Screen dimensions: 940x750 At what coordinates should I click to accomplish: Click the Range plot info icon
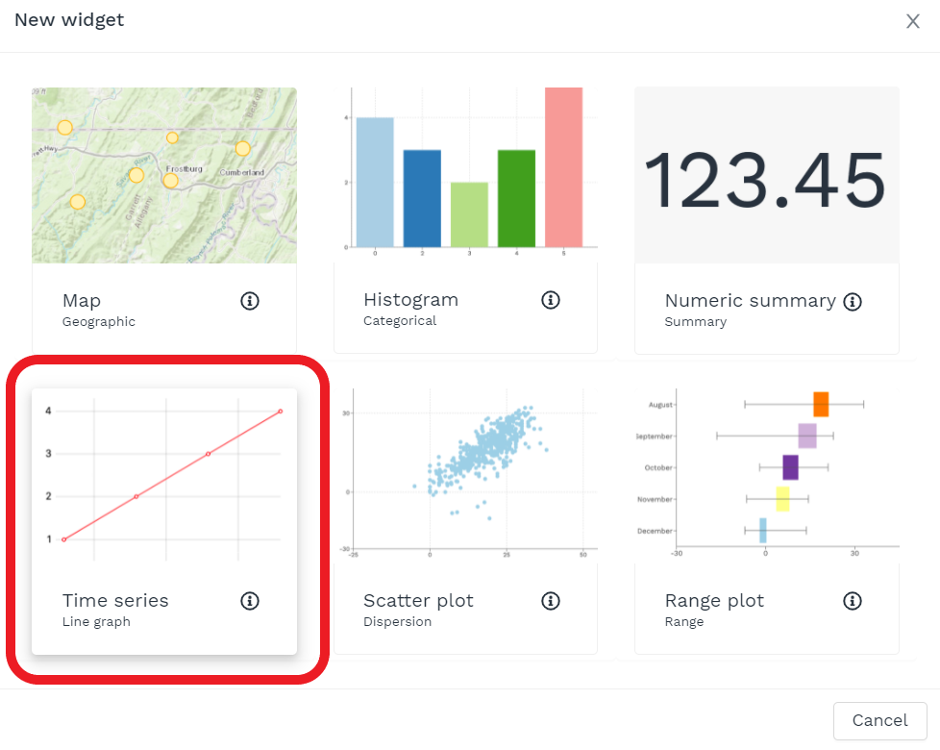click(852, 601)
